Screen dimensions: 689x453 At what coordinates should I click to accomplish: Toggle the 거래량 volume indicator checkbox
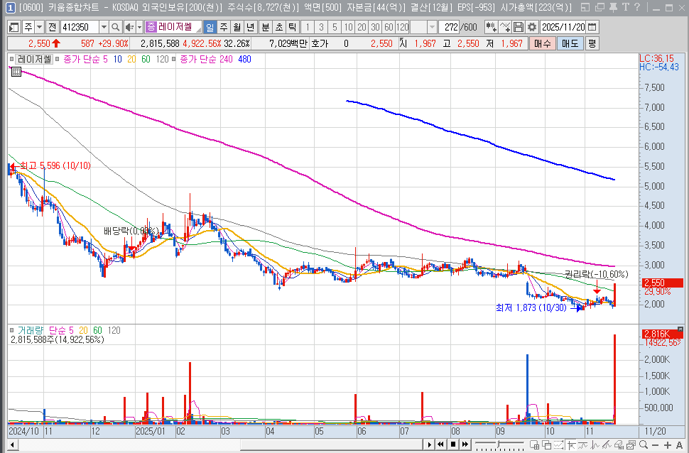[x=12, y=330]
